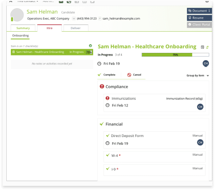Select the Hire tab

[49, 28]
